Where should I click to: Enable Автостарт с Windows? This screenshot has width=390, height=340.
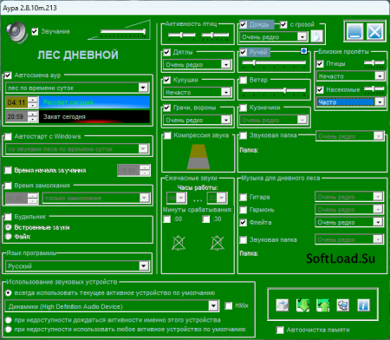(8, 136)
